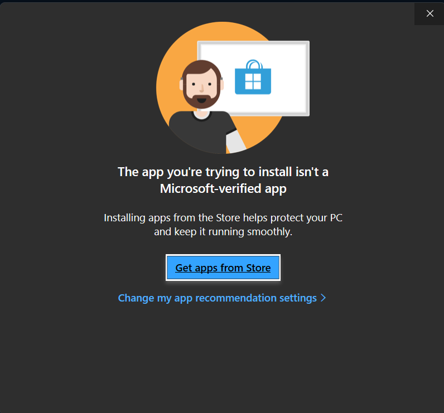444x413 pixels.
Task: Click the "Installing apps from the Store" text
Action: pos(223,217)
